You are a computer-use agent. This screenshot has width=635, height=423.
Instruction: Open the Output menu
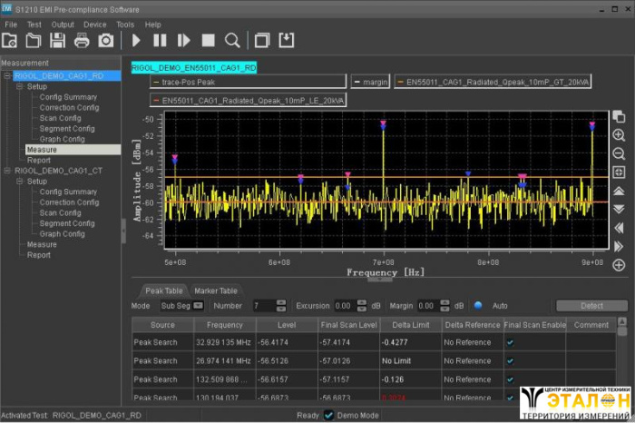pyautogui.click(x=63, y=25)
